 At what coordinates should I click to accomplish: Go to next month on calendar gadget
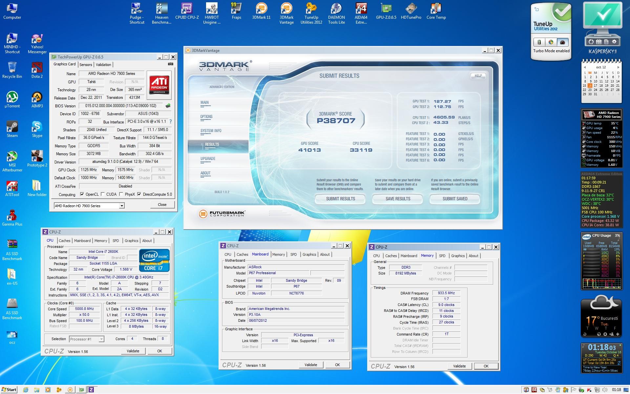click(618, 67)
